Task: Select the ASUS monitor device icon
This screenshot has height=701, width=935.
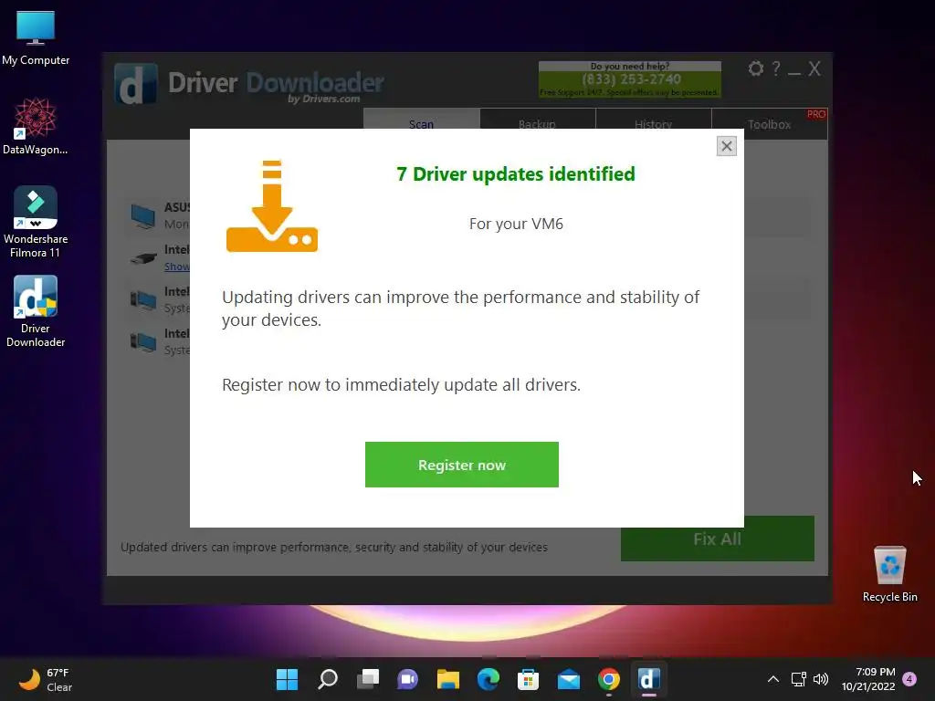Action: [143, 215]
